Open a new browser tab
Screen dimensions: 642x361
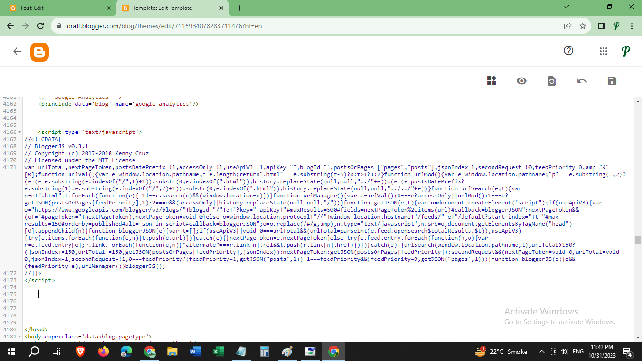click(x=239, y=8)
